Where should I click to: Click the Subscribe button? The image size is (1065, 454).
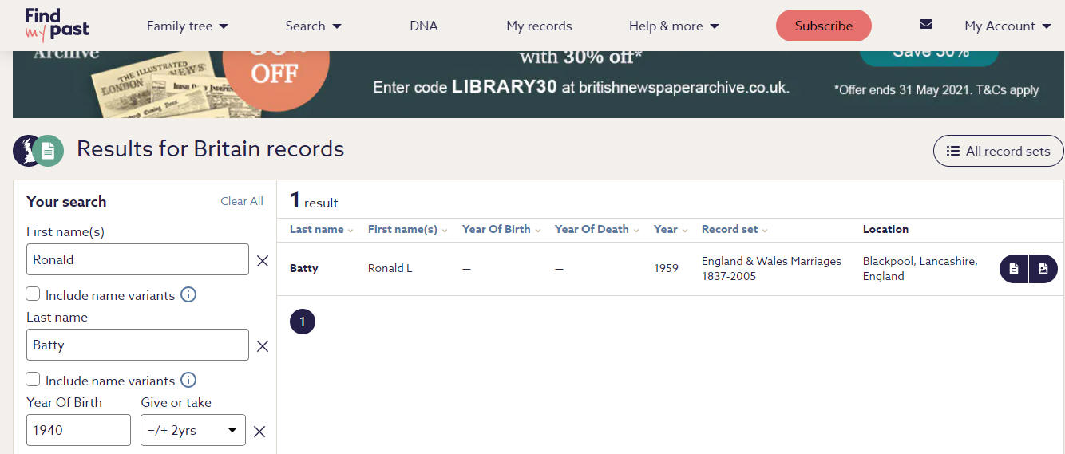tap(824, 26)
